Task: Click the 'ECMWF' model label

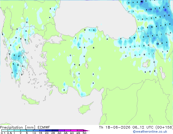Action: point(44,127)
